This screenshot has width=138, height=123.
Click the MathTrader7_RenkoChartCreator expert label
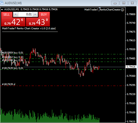(102, 10)
